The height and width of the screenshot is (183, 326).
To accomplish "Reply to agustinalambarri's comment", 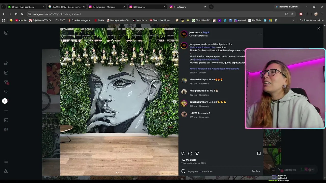I will point(204,106).
